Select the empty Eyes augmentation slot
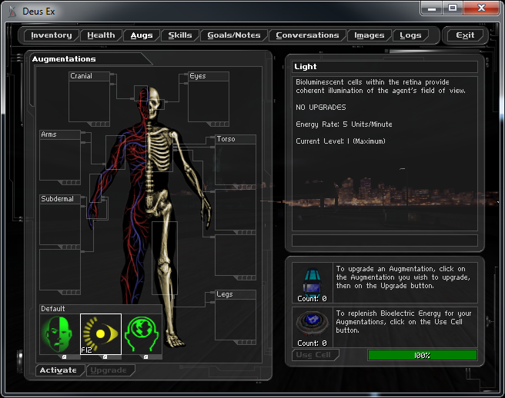 click(209, 101)
